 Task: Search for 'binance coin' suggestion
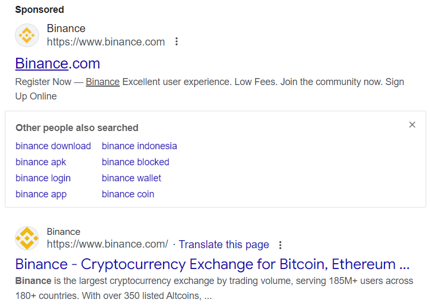tap(128, 194)
